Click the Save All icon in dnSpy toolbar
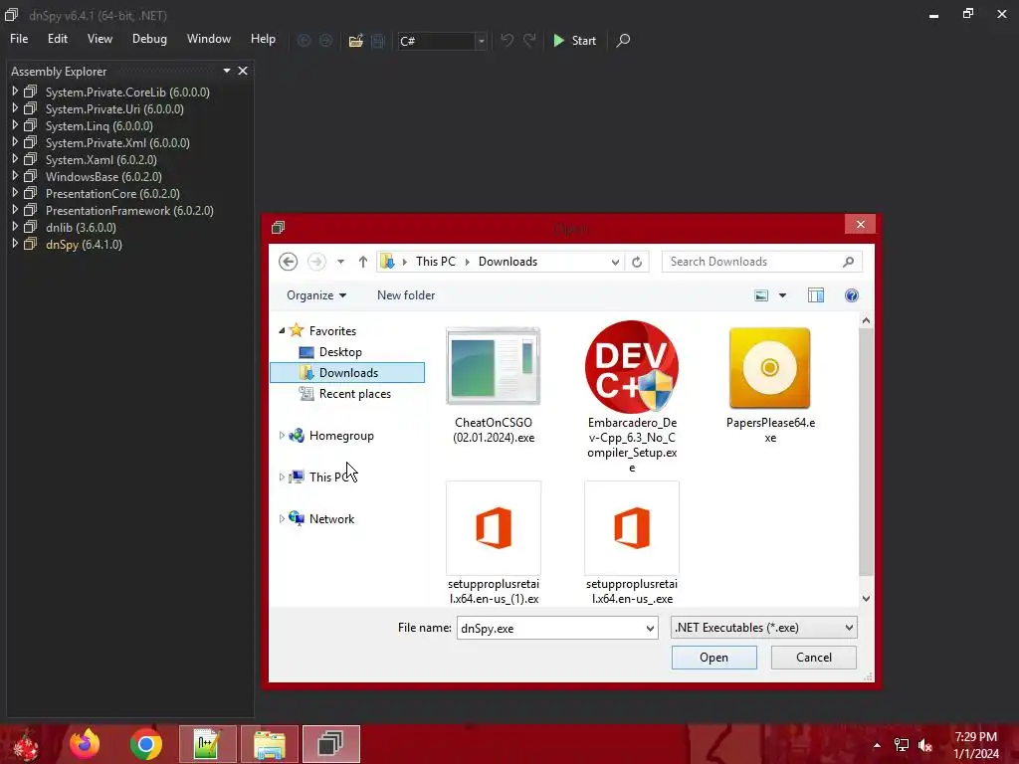This screenshot has height=764, width=1019. [x=378, y=41]
